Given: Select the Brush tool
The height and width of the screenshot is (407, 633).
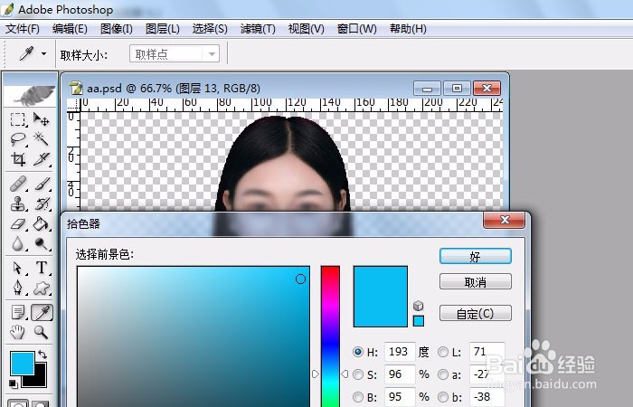Looking at the screenshot, I should (41, 185).
